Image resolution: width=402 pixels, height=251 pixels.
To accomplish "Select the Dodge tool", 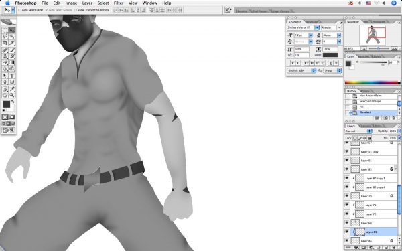I will 12,68.
